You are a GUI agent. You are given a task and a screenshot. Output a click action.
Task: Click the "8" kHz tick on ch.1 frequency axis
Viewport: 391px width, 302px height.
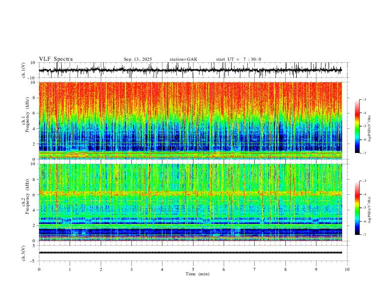(35, 98)
